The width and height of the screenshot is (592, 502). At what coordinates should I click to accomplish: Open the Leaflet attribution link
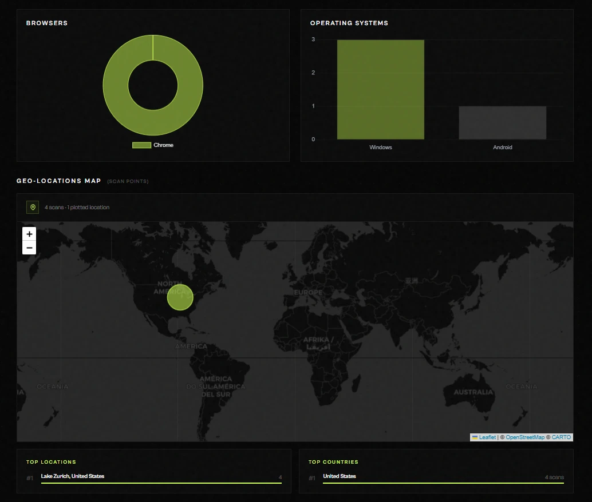pos(487,437)
